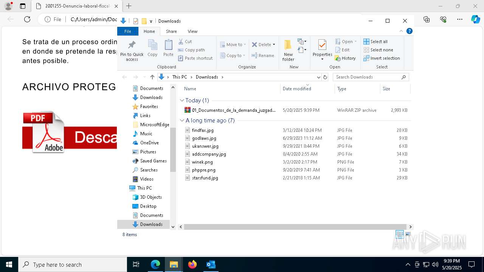Screen dimensions: 484x272
Task: Click Pin to Quick access icon
Action: coord(132,50)
